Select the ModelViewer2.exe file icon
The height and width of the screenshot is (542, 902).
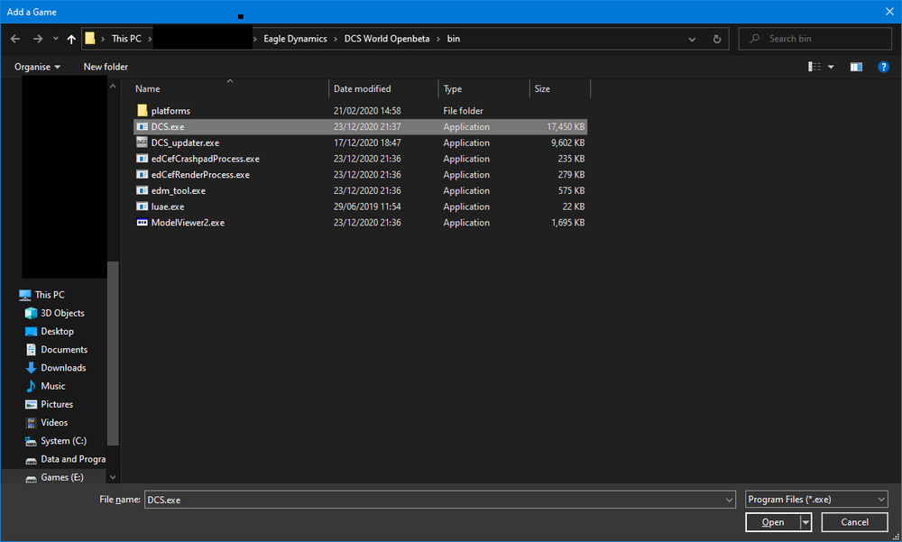142,223
